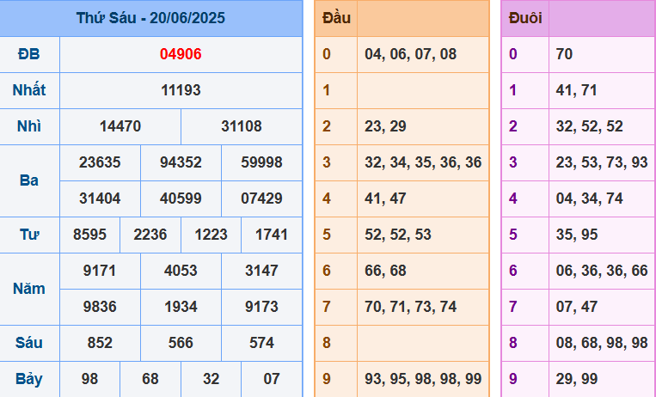Select Đuôi row values 07, 47
This screenshot has width=656, height=397.
tap(577, 307)
